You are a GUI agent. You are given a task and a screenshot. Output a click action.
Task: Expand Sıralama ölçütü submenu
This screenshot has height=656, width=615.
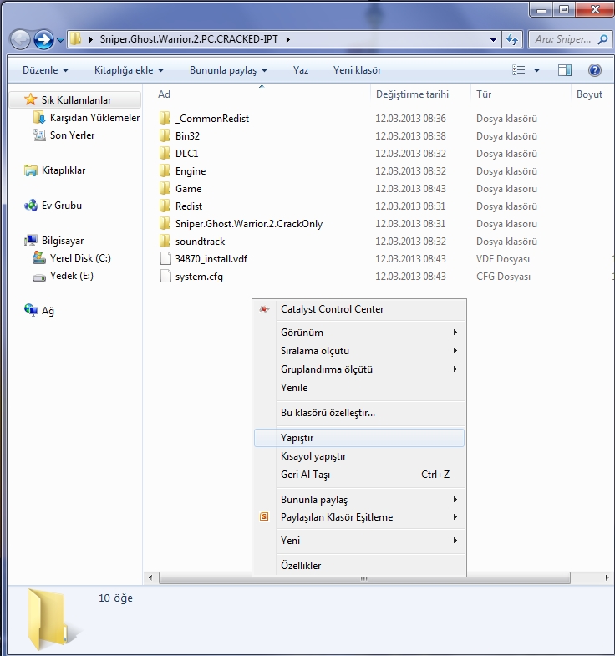[x=359, y=351]
